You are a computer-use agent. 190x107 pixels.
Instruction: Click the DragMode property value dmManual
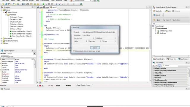(x=18, y=80)
